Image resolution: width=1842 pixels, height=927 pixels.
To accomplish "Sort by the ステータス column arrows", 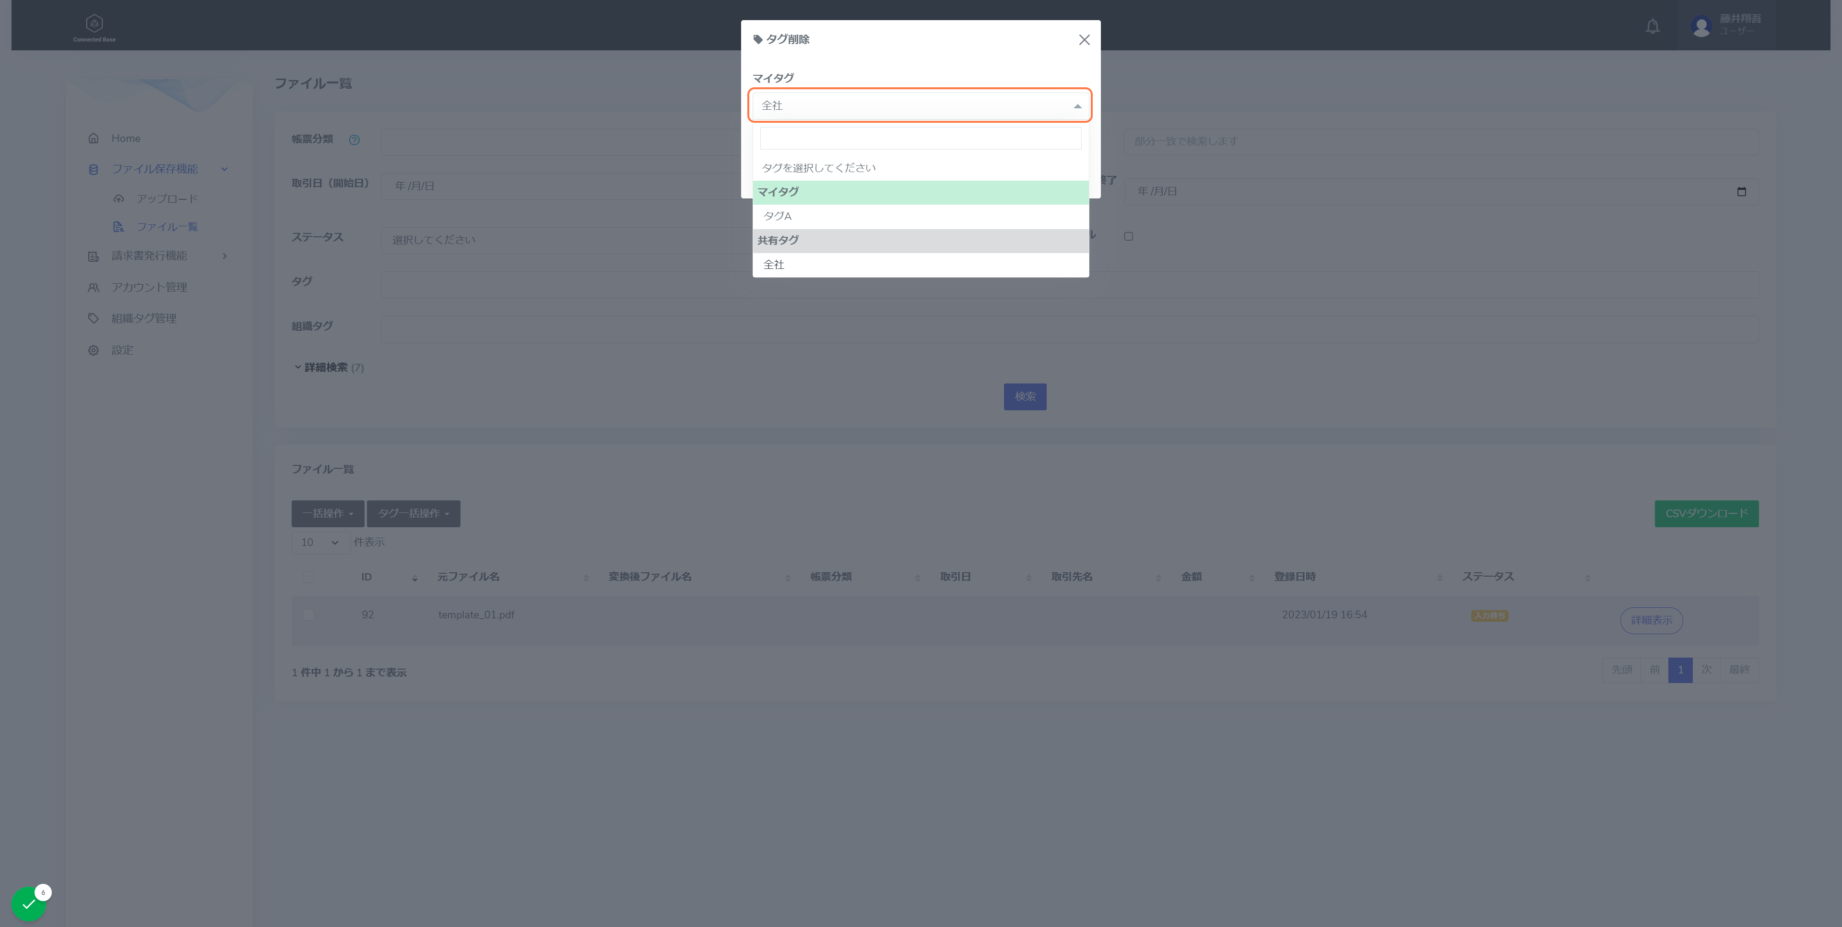I will 1587,578.
